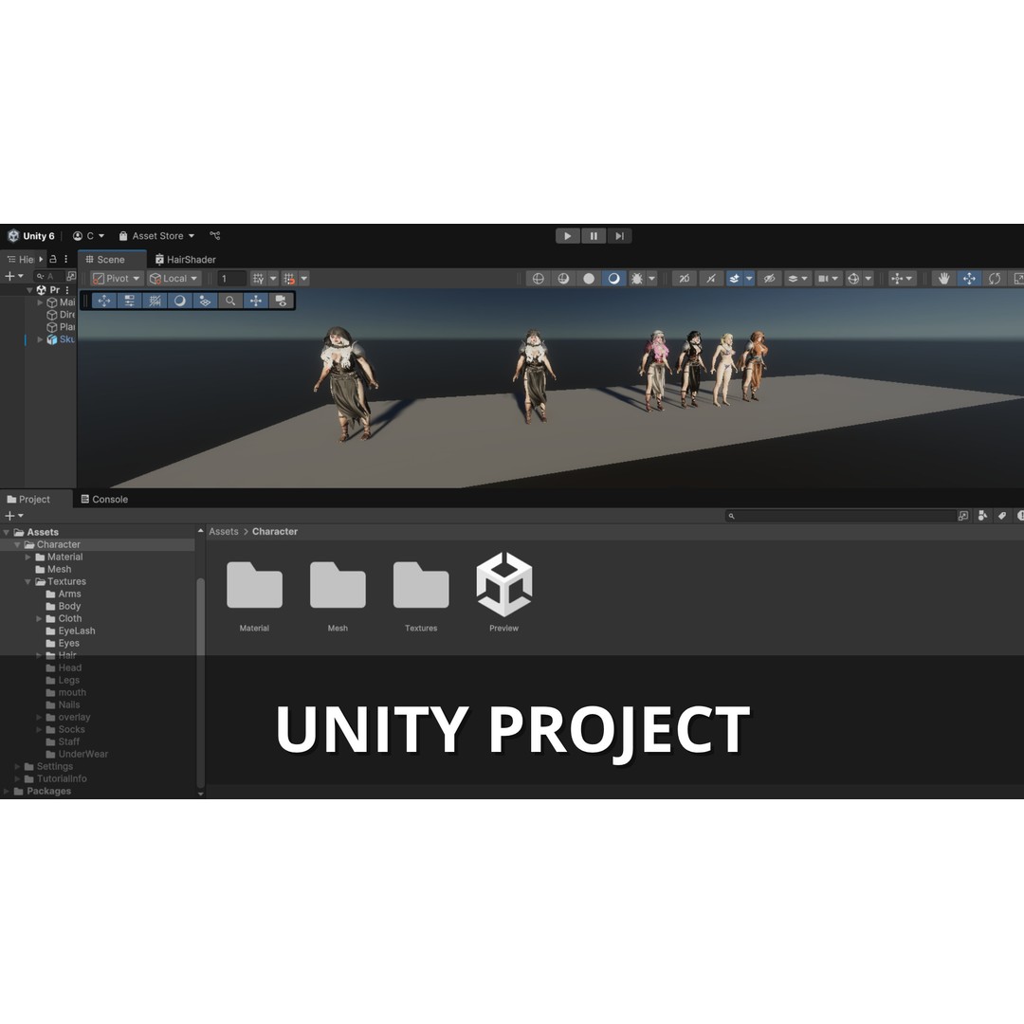Click the Step frame button
The width and height of the screenshot is (1024, 1024).
(x=619, y=236)
